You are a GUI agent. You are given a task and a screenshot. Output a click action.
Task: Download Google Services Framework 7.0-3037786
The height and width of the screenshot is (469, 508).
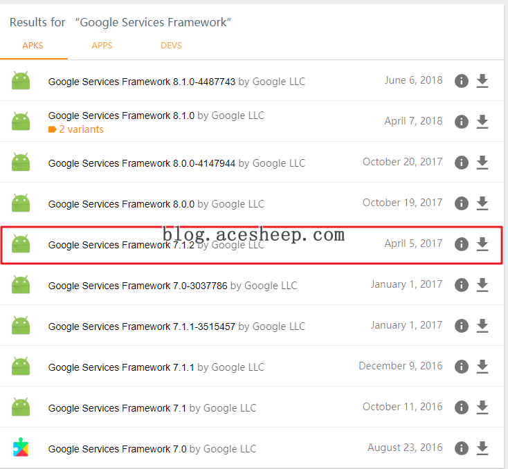coord(482,285)
